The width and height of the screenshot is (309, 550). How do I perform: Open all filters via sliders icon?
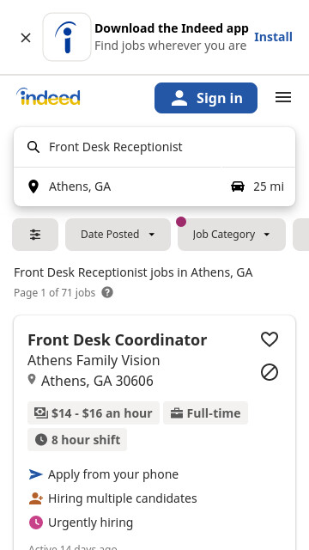click(35, 235)
